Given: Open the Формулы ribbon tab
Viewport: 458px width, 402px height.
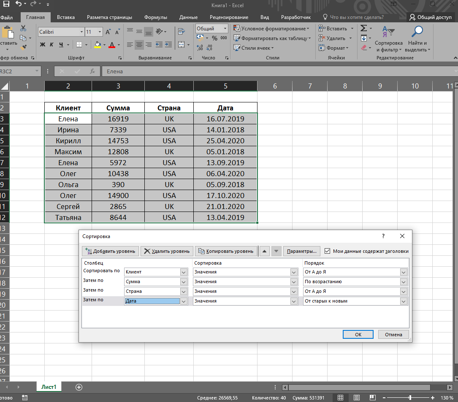Looking at the screenshot, I should (x=155, y=17).
